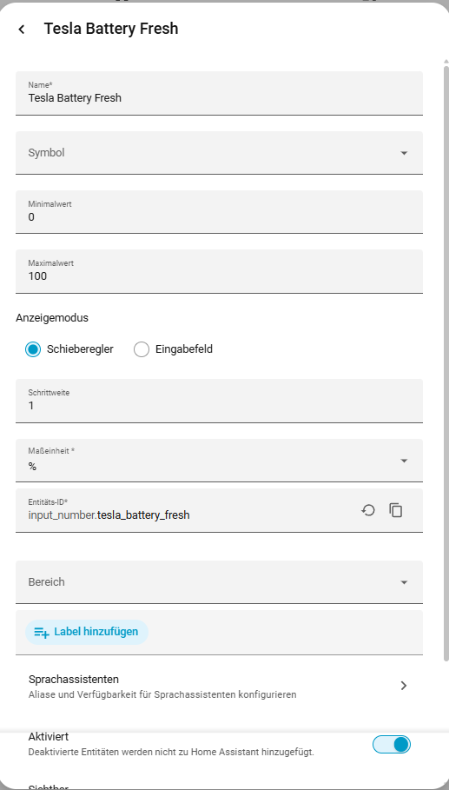This screenshot has height=790, width=449.
Task: Click the Minimalwert input field
Action: coord(220,212)
